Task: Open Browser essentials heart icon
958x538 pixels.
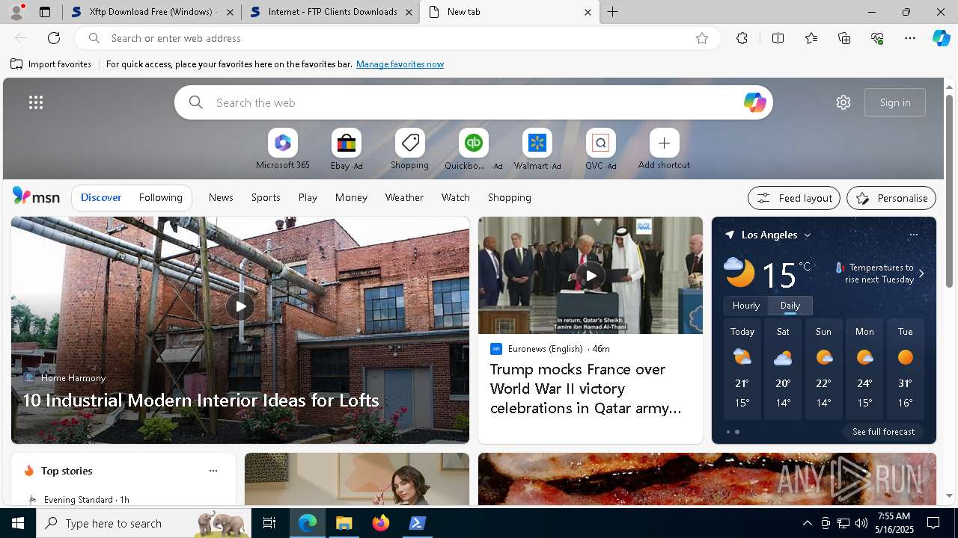Action: coord(877,38)
